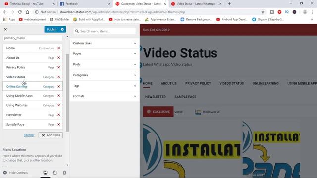
Task: Switch to Video Status Latest Whatsapp tab
Action: [196, 4]
